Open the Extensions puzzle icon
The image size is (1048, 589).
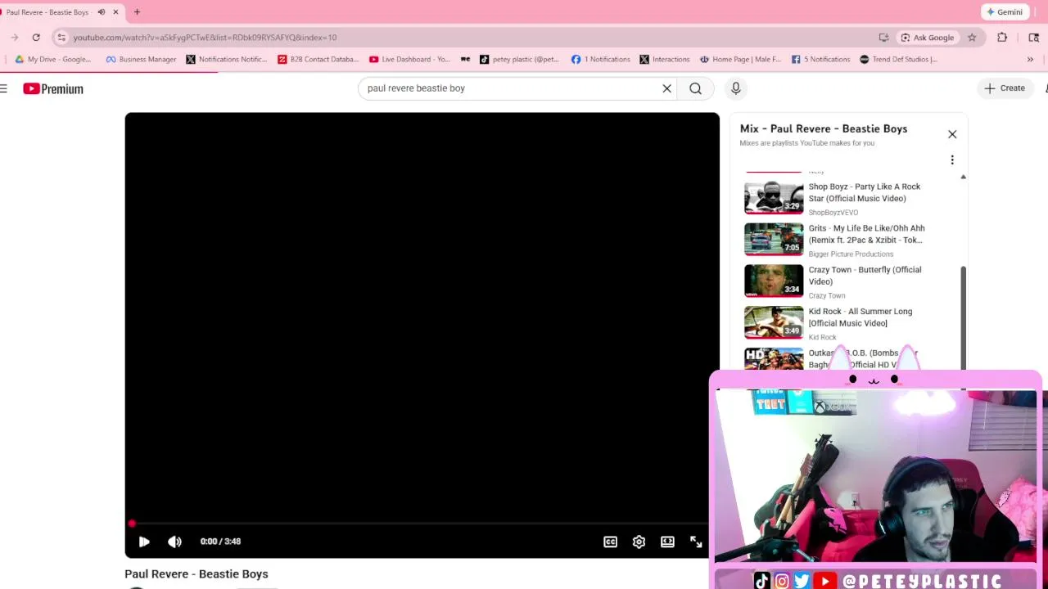[1002, 38]
